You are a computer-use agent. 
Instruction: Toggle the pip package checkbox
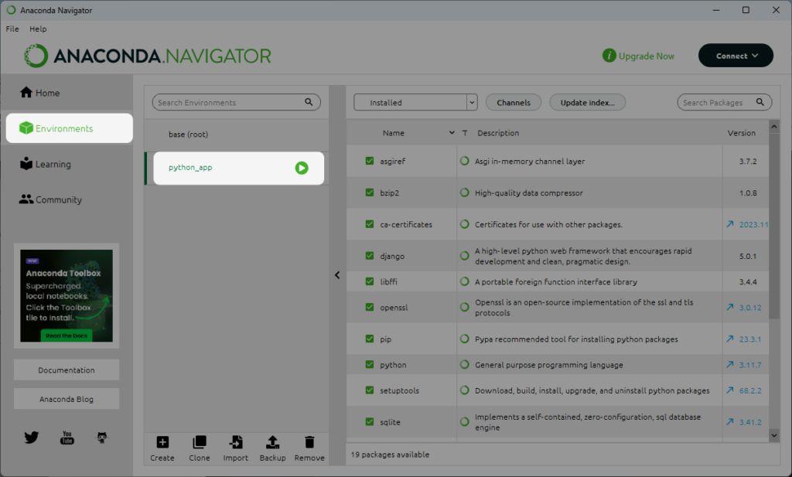pos(370,339)
